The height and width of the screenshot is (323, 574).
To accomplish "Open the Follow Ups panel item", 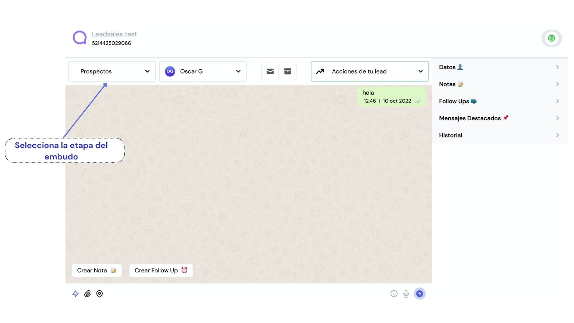I will (500, 101).
